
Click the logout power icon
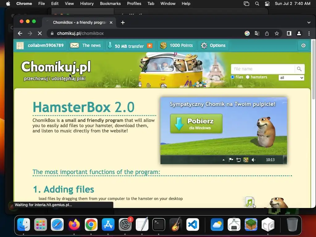[x=303, y=46]
